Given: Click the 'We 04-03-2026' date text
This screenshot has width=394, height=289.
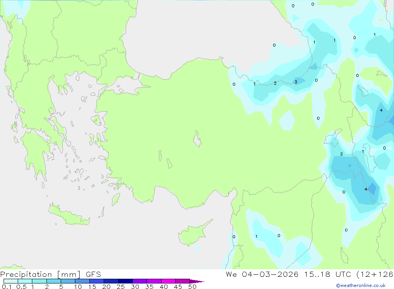Looking at the screenshot, I should [262, 274].
